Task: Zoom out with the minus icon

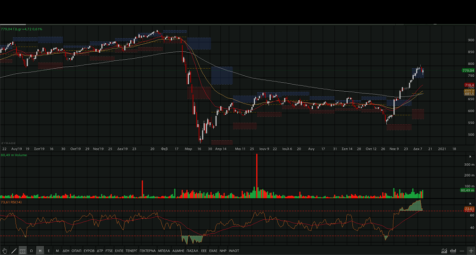Action: point(462,251)
